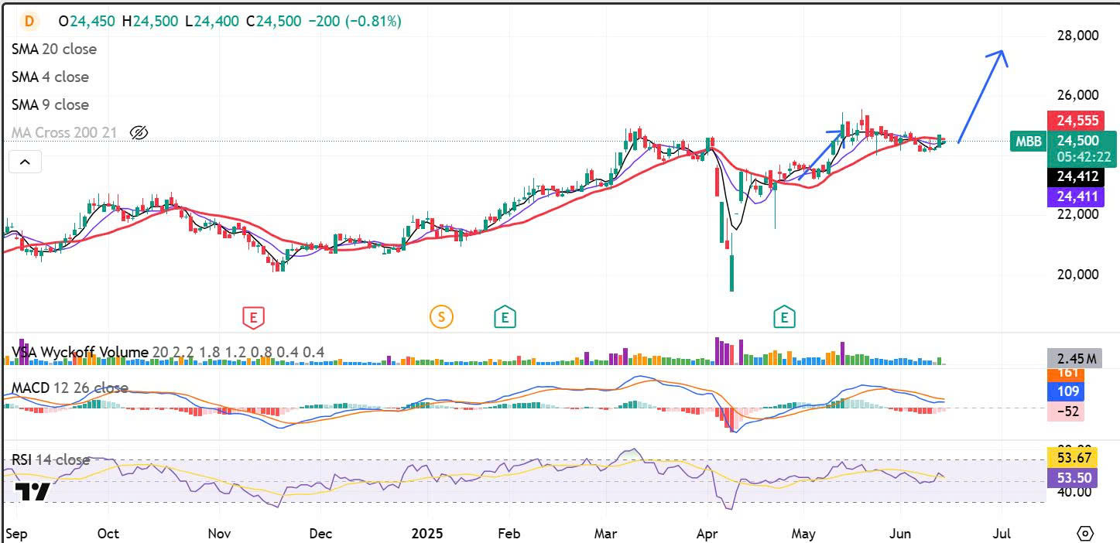Screen dimensions: 1120x543
Task: Click the pink -52 histogram value label
Action: [x=1067, y=412]
